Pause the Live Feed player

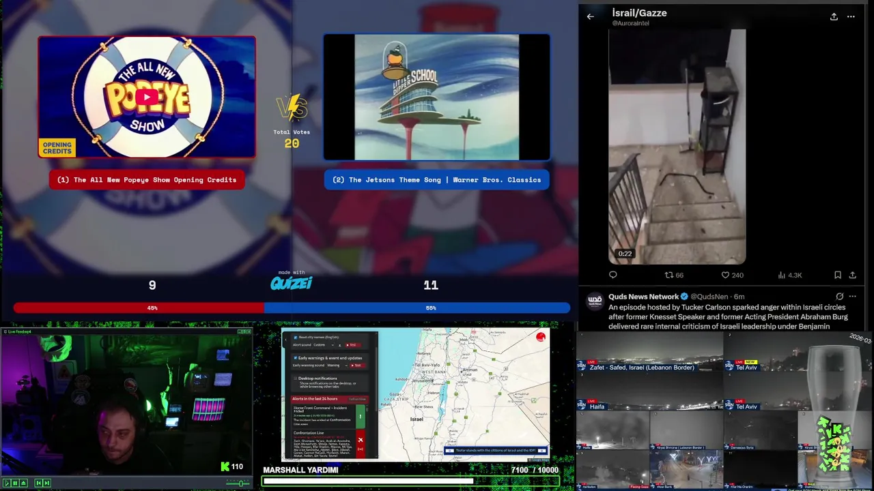click(15, 483)
